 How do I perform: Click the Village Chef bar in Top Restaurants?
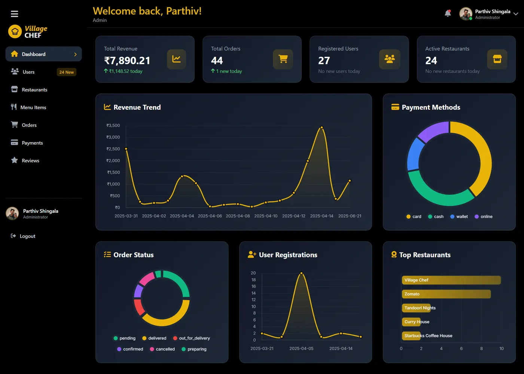[451, 280]
